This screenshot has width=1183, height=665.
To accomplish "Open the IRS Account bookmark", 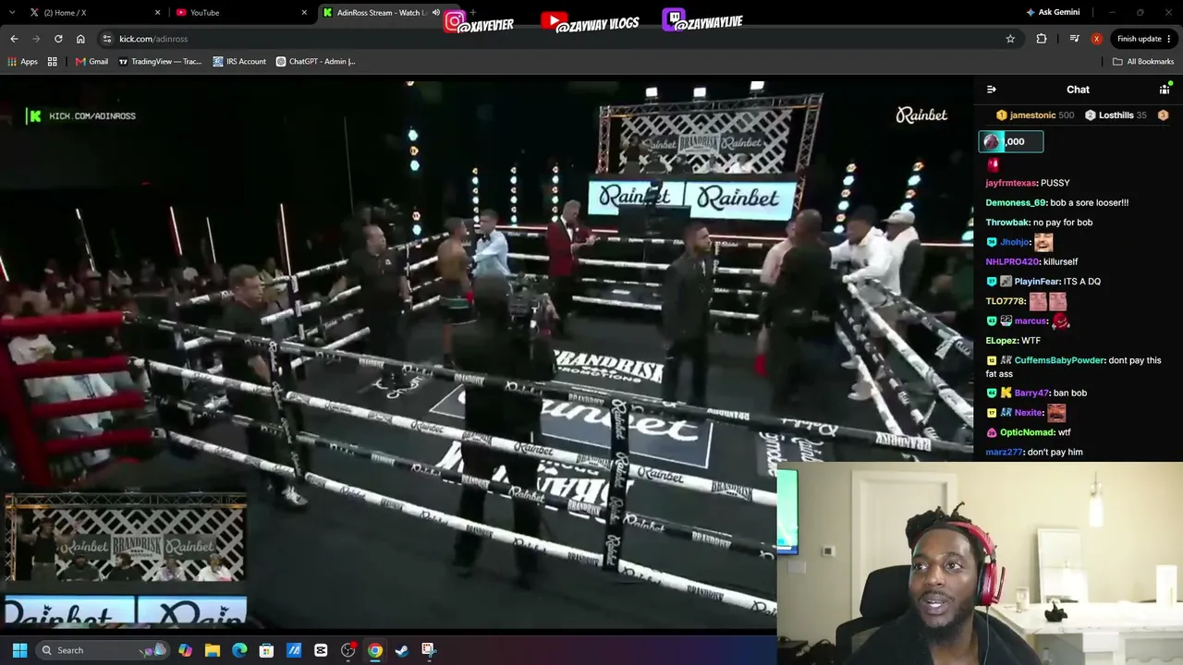I will tap(239, 62).
